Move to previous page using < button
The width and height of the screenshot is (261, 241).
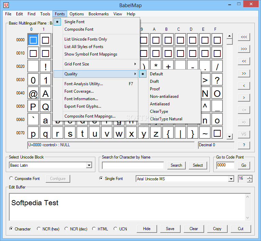click(x=244, y=86)
